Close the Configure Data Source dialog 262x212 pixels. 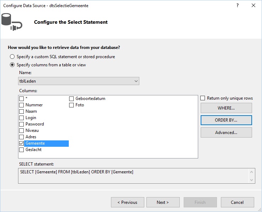coord(253,6)
